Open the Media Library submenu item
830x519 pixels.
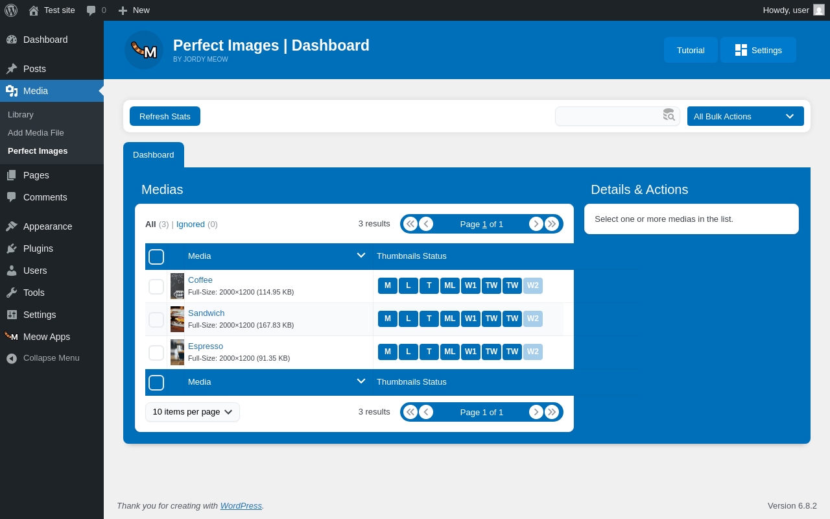tap(21, 115)
